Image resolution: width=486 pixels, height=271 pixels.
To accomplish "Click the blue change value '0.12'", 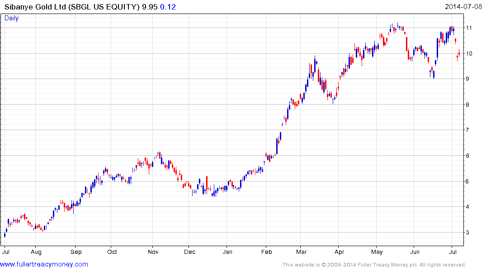I will coord(168,7).
